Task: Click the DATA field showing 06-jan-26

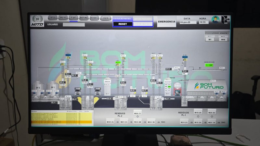Action: click(x=188, y=22)
